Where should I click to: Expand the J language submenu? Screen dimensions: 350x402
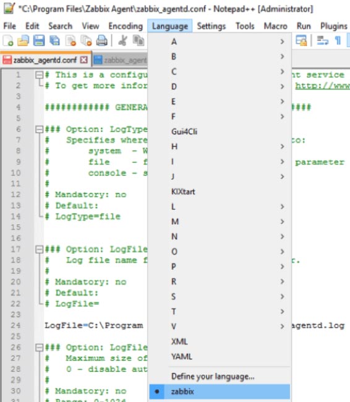pyautogui.click(x=220, y=176)
